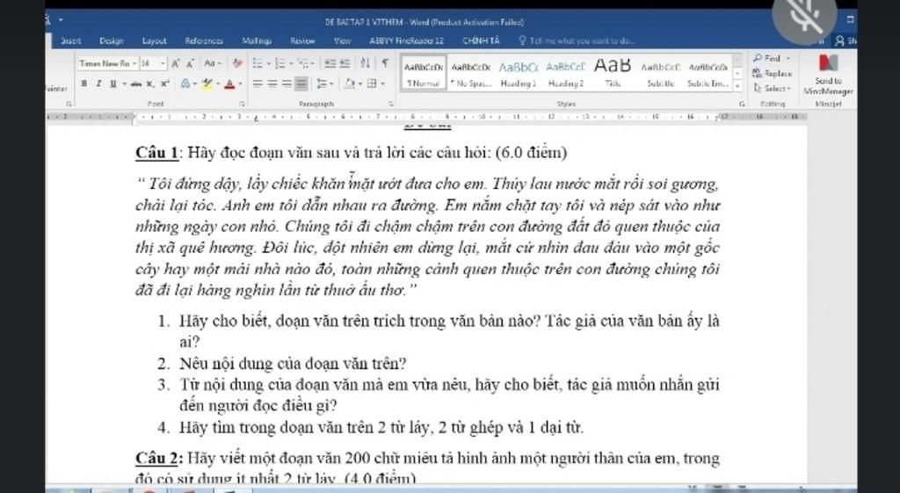
Task: Open the font size 14 dropdown
Action: pos(163,63)
